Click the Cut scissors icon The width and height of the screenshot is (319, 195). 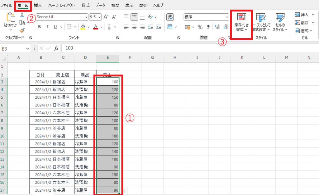[x=22, y=15]
